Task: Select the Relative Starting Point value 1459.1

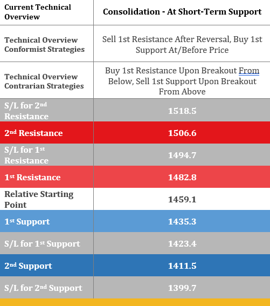Action: (182, 200)
